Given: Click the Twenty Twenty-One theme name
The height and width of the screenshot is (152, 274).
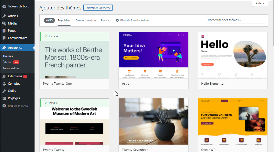Looking at the screenshot, I should tap(57, 84).
